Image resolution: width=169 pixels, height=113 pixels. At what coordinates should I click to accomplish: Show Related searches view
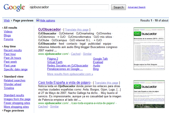15,80
